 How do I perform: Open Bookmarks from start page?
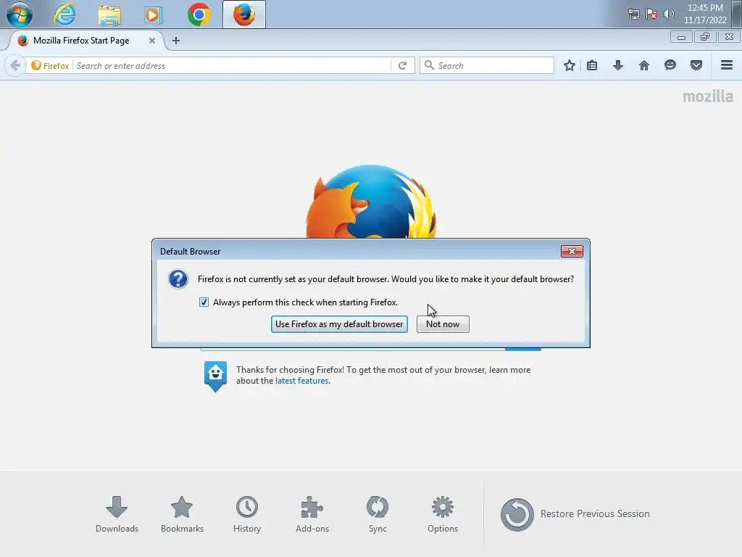point(182,514)
